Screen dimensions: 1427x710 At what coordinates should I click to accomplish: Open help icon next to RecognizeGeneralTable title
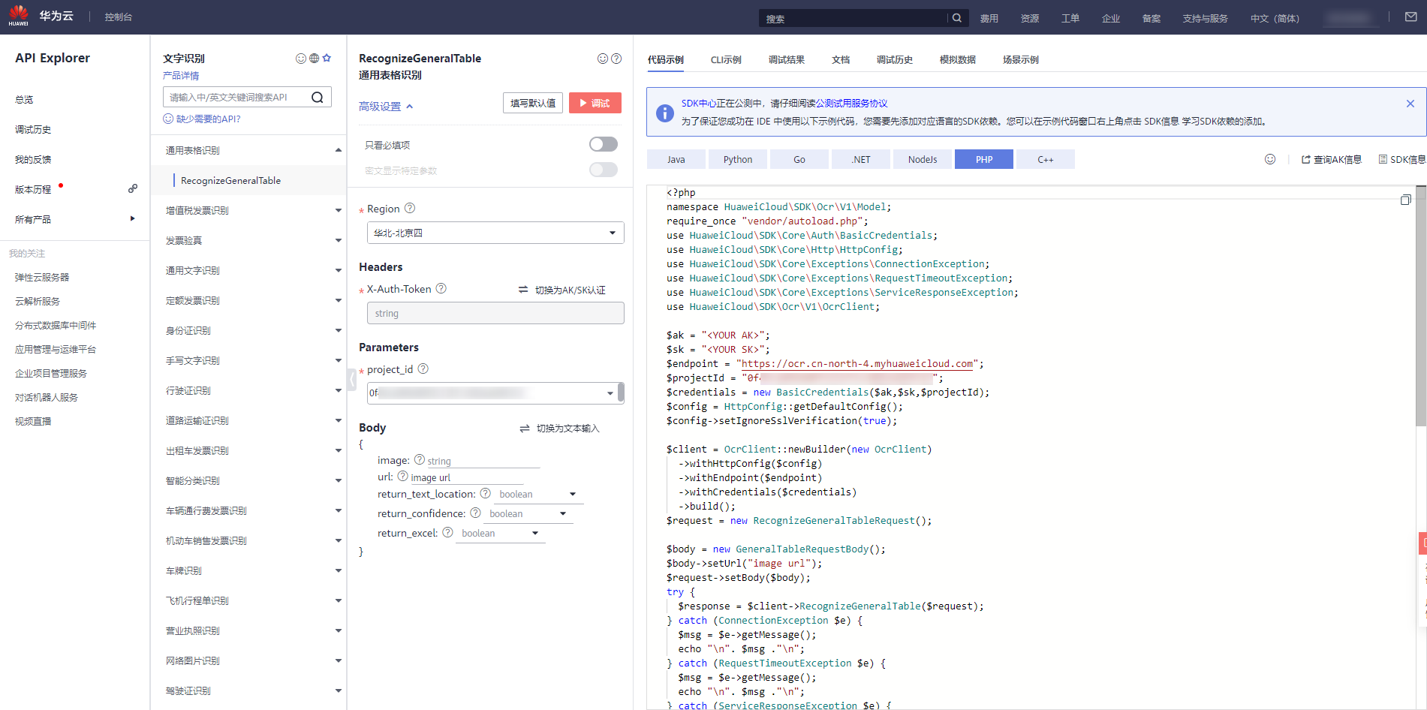[616, 58]
